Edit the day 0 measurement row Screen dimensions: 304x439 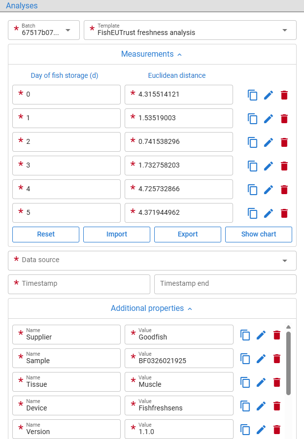269,95
